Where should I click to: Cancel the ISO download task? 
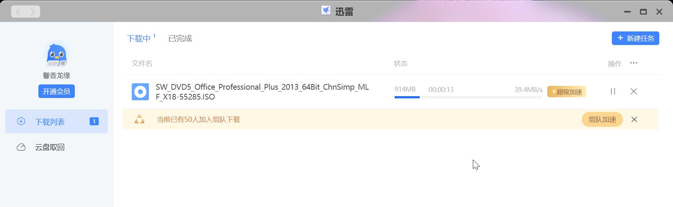tap(634, 91)
